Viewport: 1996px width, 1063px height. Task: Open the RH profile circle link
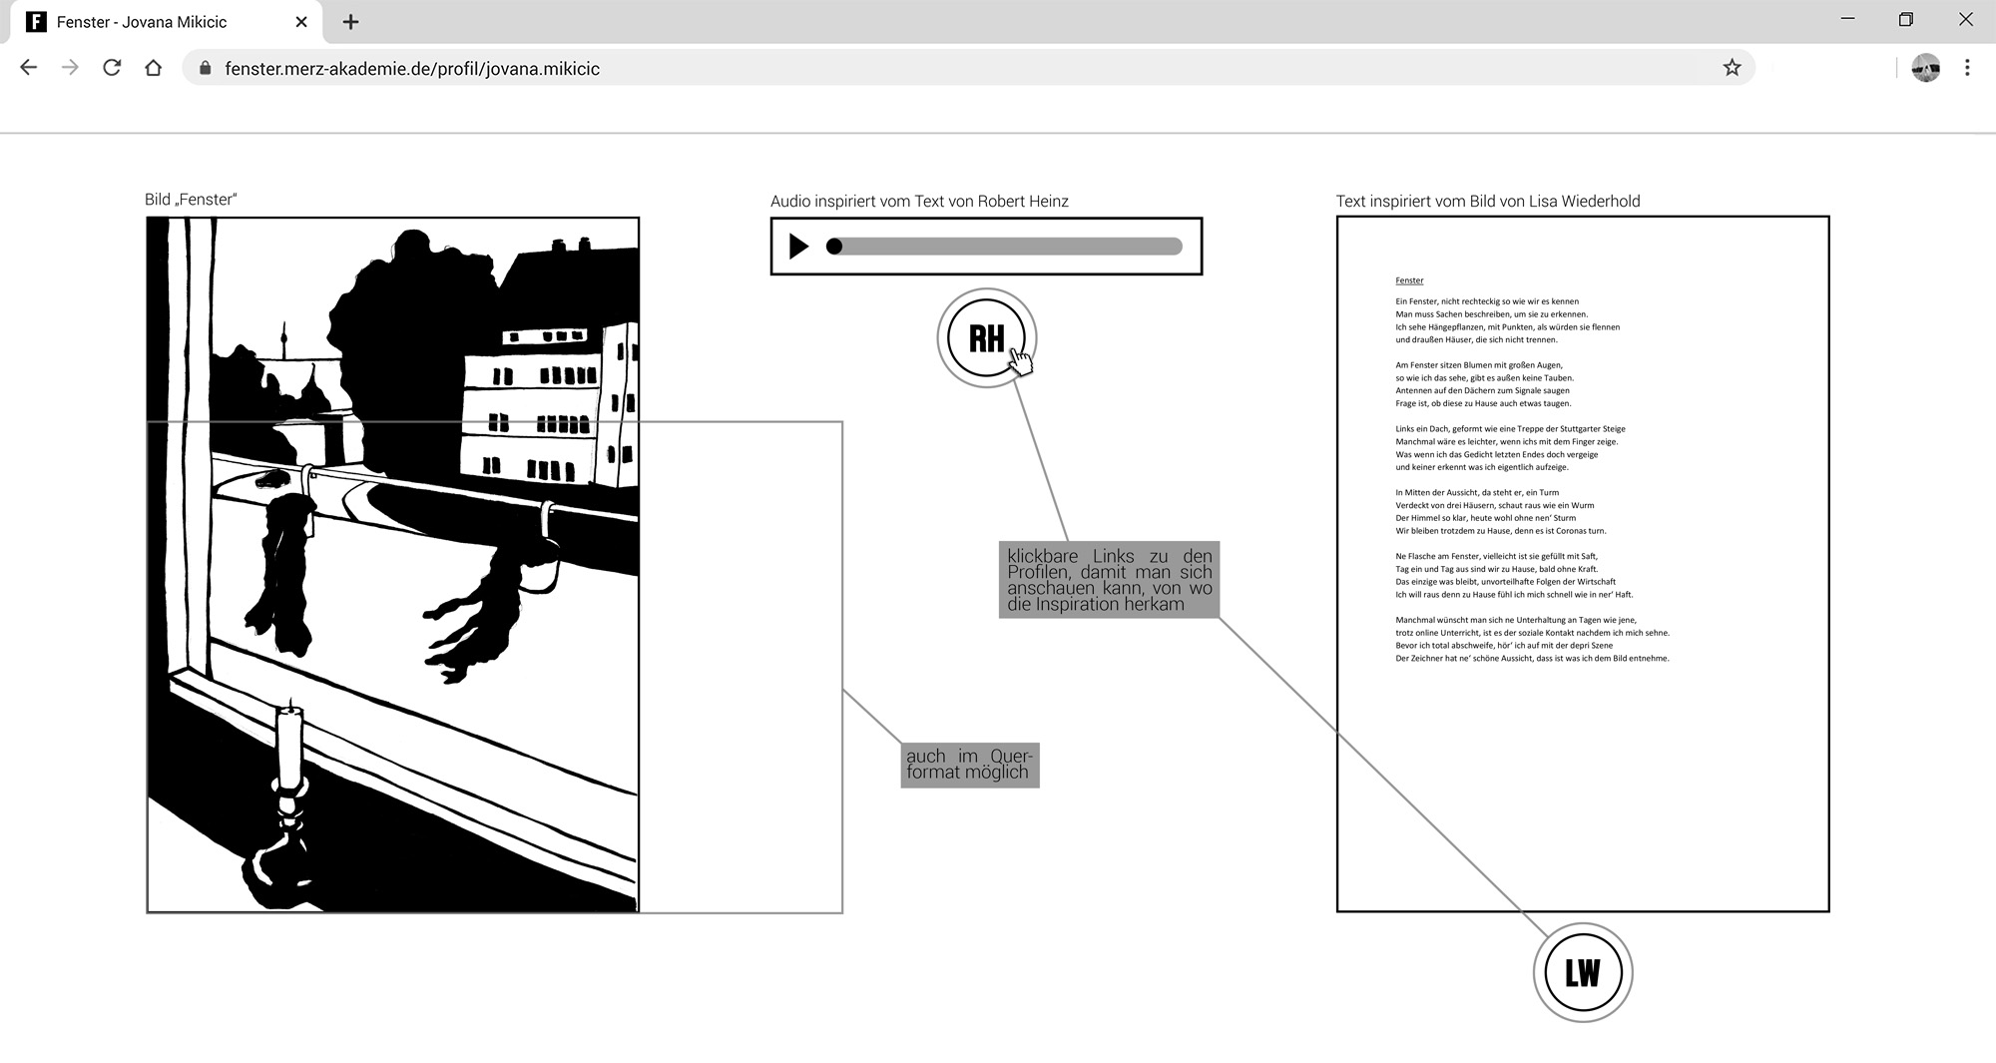tap(986, 338)
